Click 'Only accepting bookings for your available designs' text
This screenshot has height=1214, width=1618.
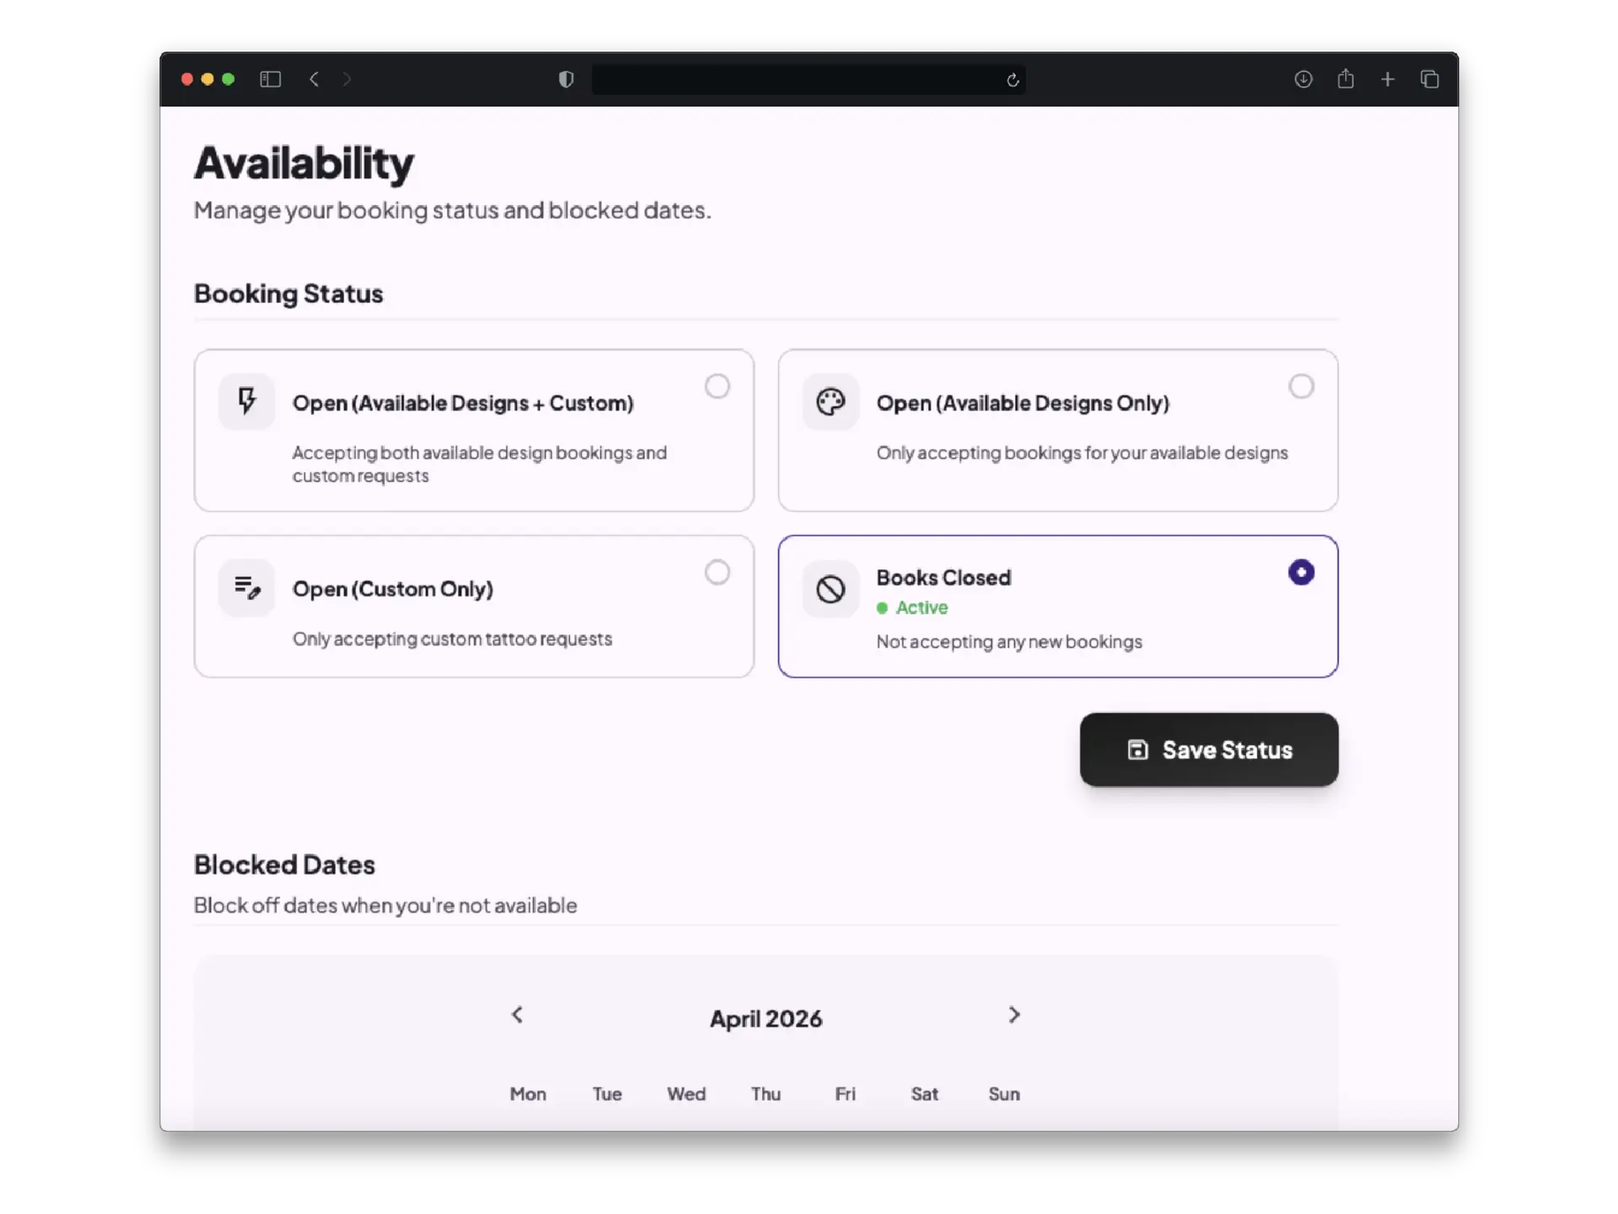1082,452
